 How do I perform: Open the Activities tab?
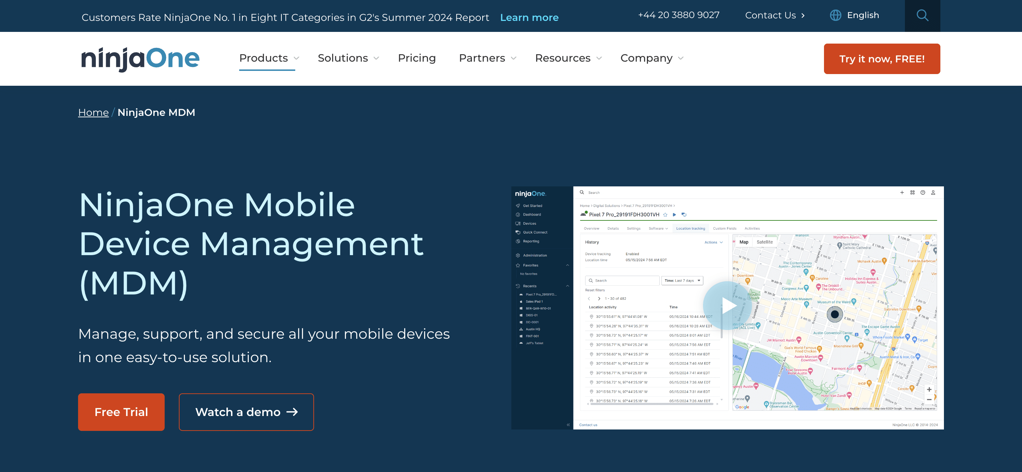752,228
